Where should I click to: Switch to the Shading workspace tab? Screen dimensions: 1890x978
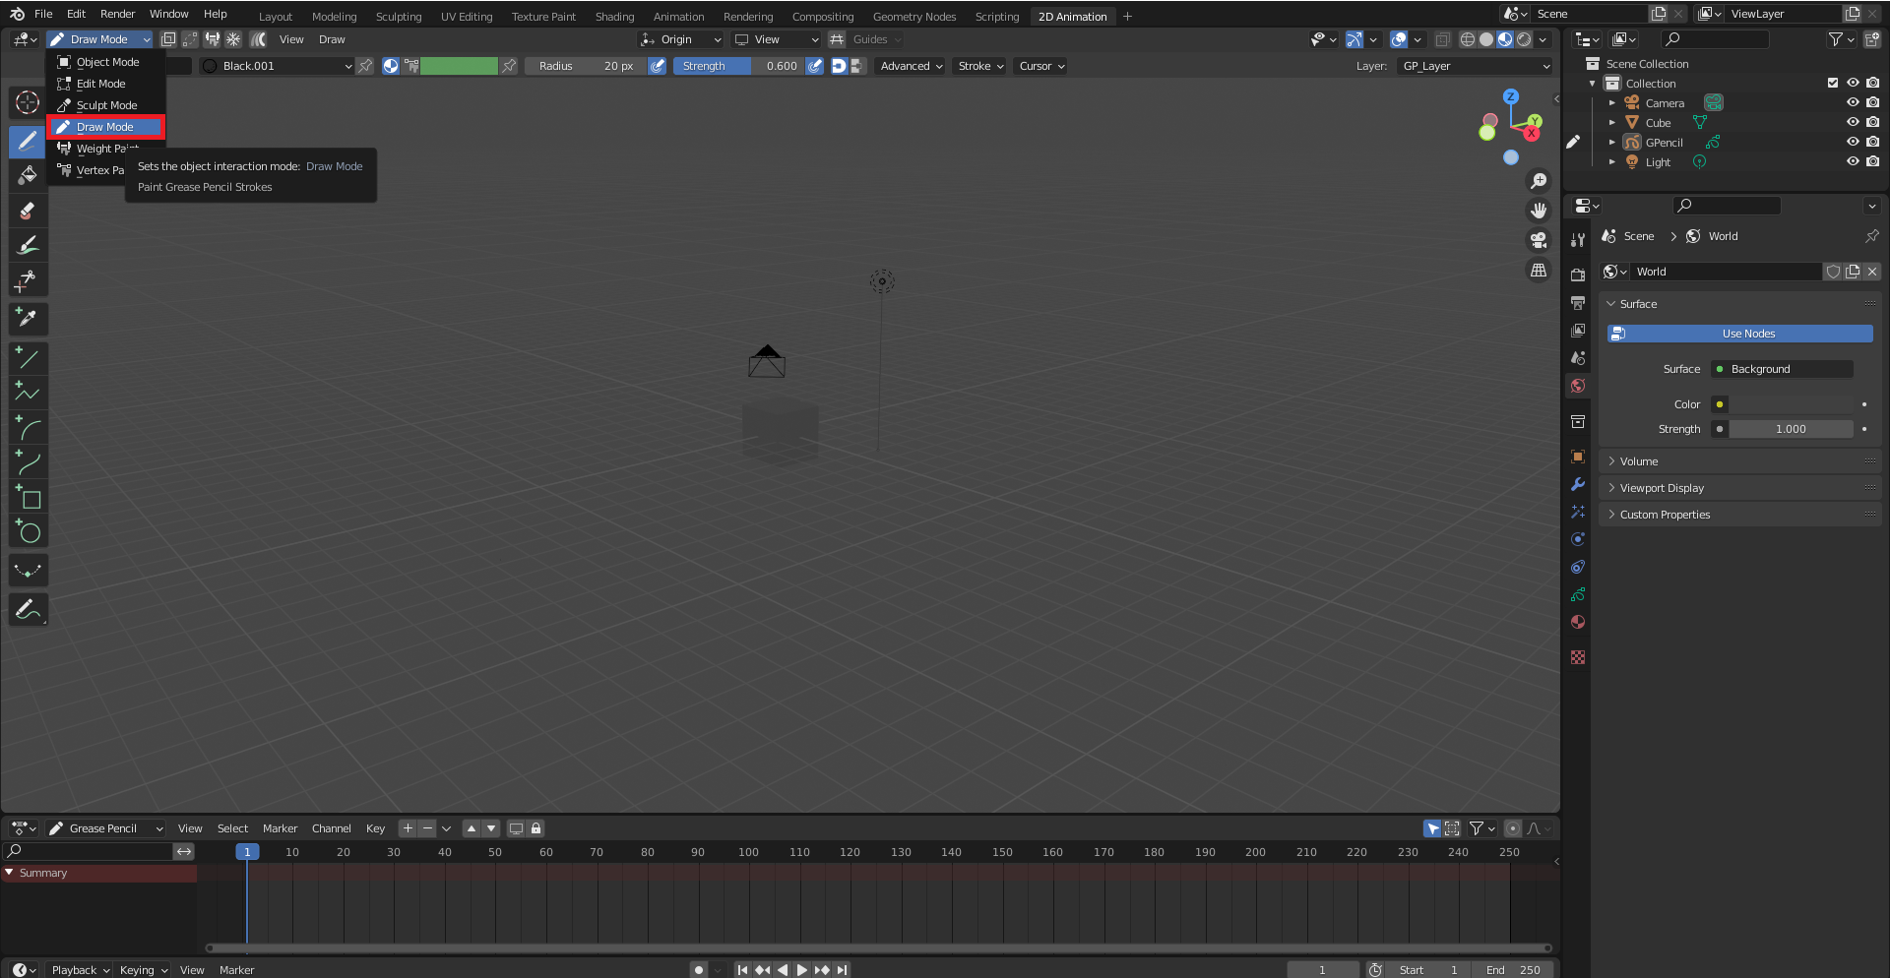614,16
